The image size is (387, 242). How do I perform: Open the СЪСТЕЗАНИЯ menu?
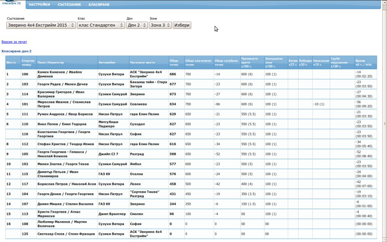coord(69,5)
